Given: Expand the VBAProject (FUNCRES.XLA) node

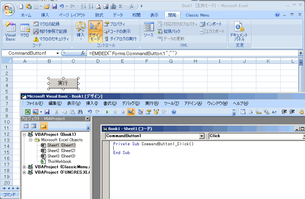Looking at the screenshot, I should (x=24, y=172).
